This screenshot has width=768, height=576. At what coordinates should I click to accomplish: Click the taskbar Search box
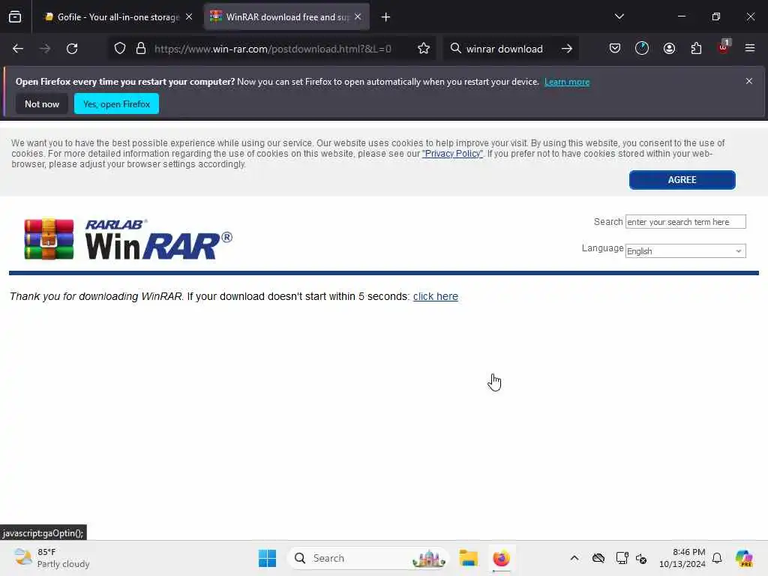pos(367,558)
